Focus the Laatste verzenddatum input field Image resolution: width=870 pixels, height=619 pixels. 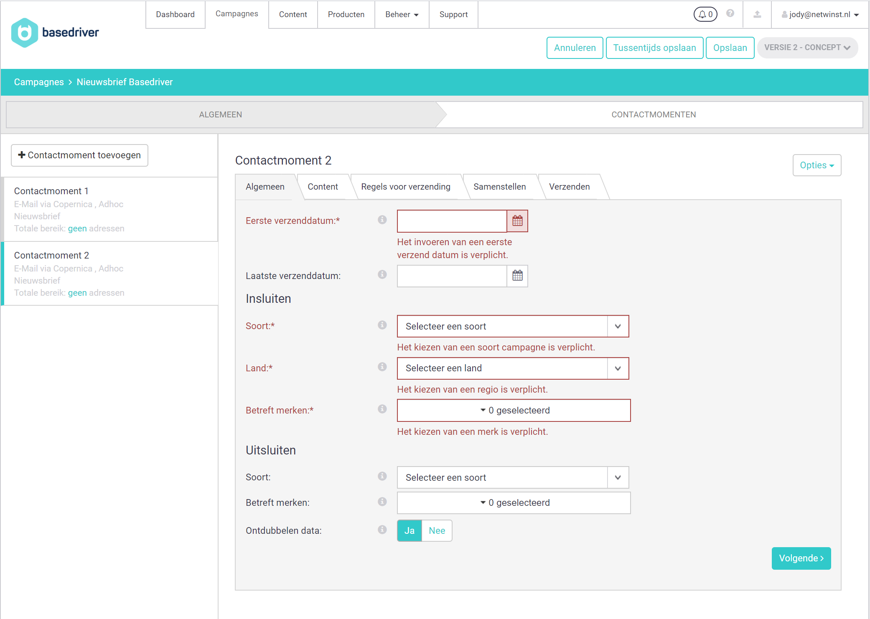coord(452,276)
